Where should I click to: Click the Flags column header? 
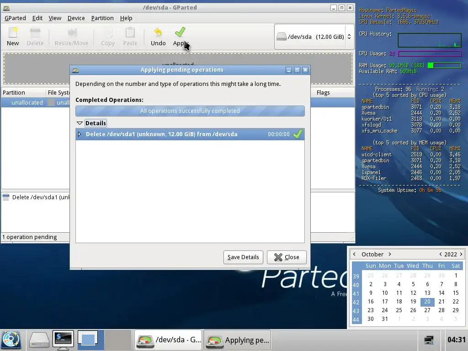pyautogui.click(x=323, y=92)
